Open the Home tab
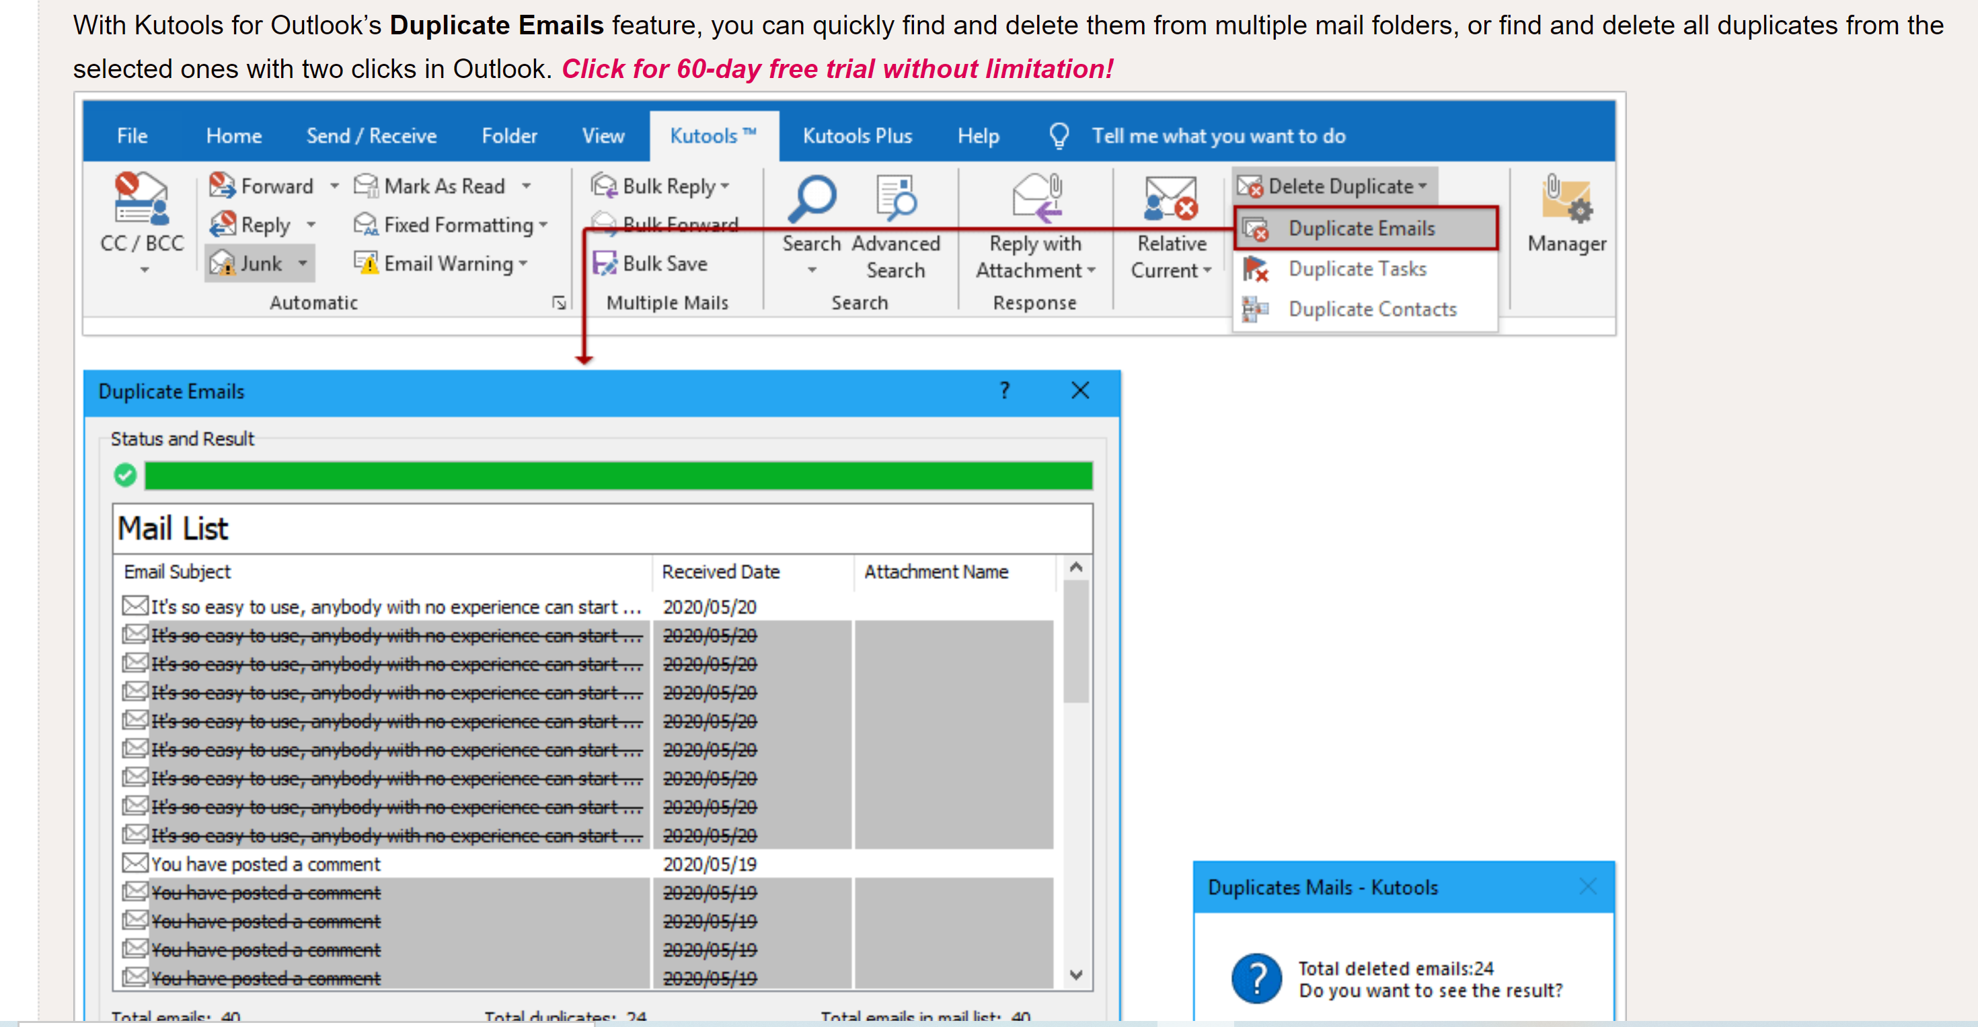Screen dimensions: 1978x1027 [x=234, y=136]
